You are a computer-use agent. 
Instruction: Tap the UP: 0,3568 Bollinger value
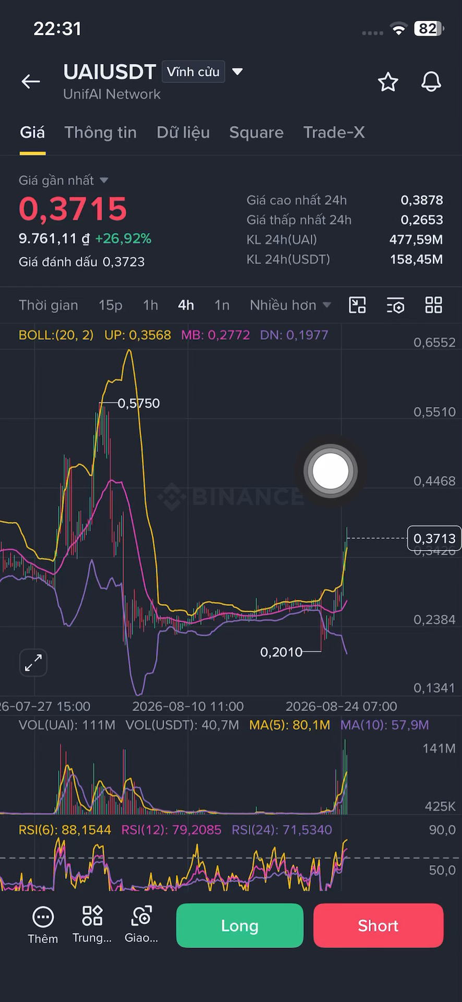[138, 335]
